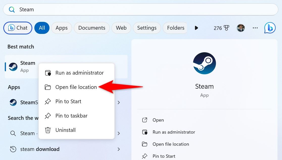Click Open in the details pane
Image resolution: width=282 pixels, height=160 pixels.
[158, 120]
